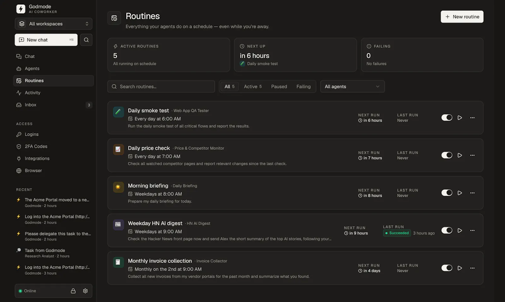Open more options for Daily price check
505x302 pixels.
(x=472, y=155)
